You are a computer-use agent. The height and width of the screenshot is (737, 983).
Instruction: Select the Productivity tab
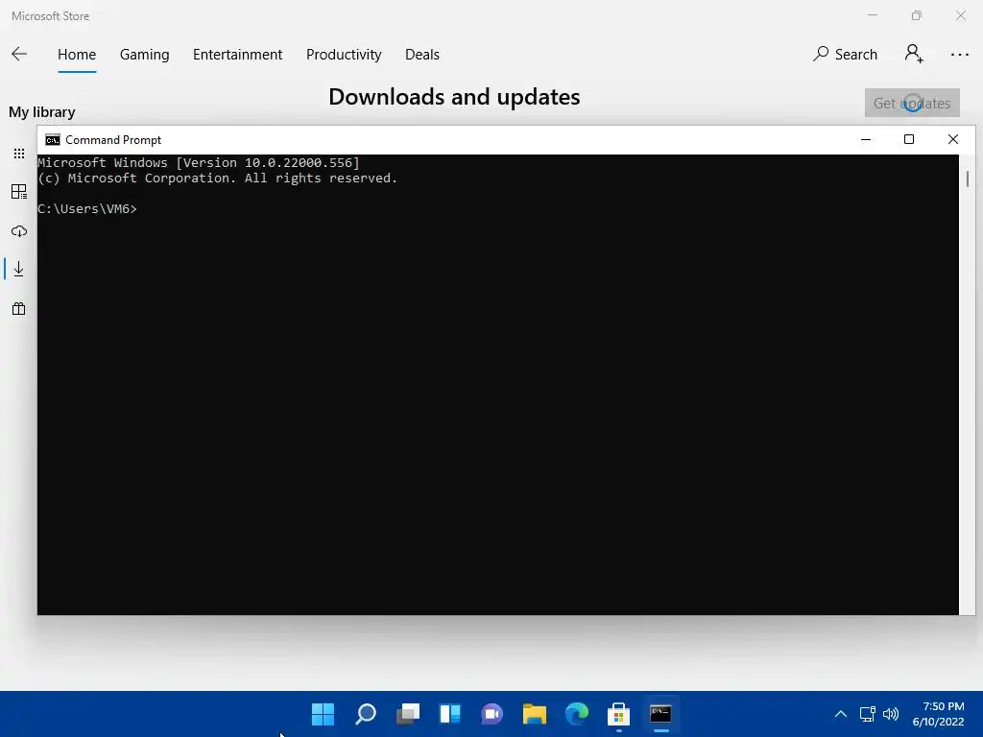(344, 55)
